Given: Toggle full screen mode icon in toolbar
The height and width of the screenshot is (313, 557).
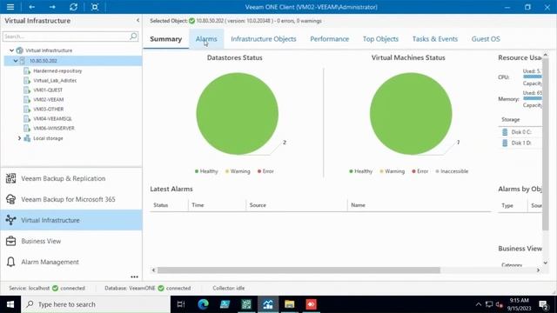Looking at the screenshot, I should tap(95, 7).
